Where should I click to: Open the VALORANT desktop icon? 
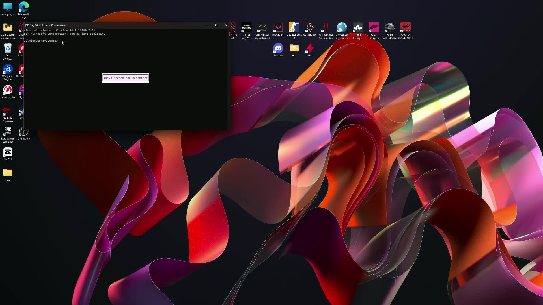coord(278,28)
